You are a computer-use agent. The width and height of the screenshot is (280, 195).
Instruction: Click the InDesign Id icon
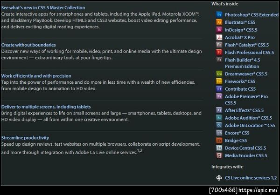219,30
